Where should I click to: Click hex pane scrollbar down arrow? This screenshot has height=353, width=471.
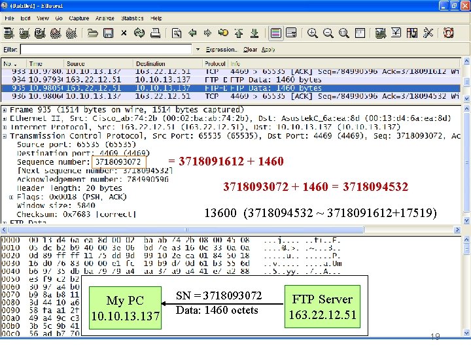click(466, 333)
